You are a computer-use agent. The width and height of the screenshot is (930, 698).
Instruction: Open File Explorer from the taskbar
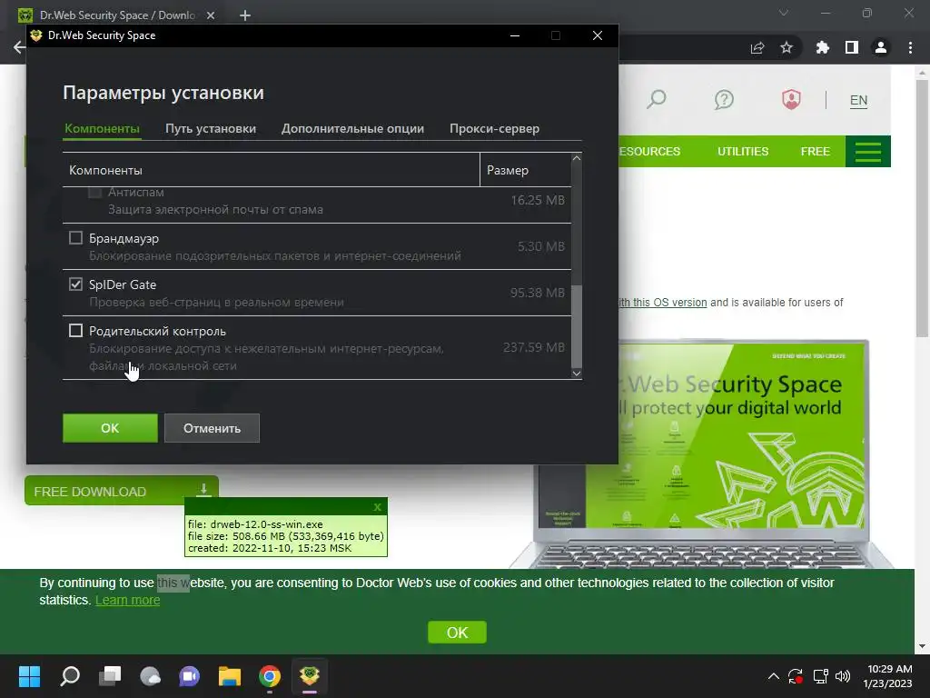(230, 676)
